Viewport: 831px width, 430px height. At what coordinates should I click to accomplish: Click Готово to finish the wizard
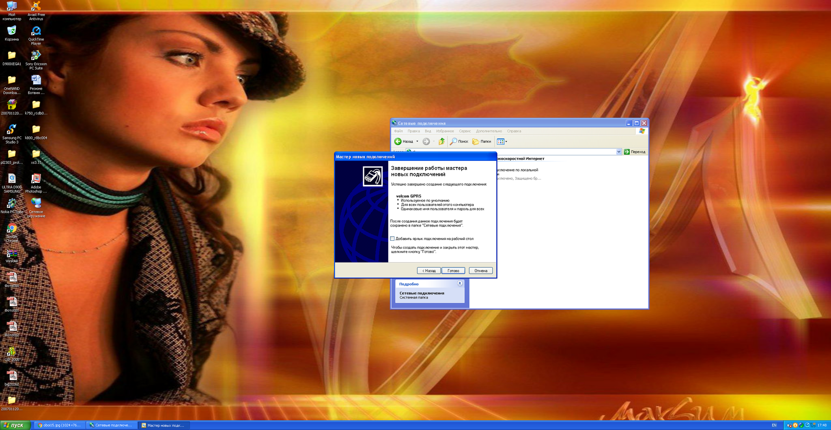(453, 271)
